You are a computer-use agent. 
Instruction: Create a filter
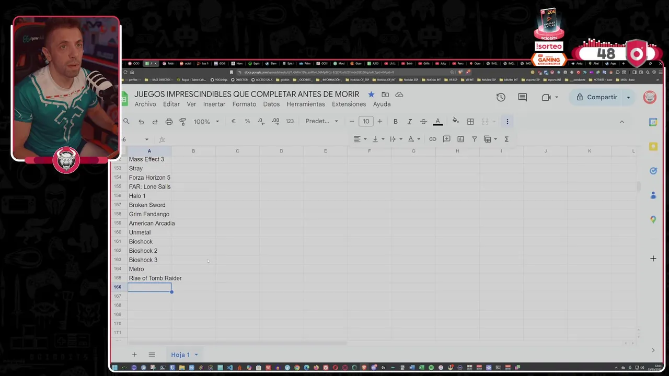(x=475, y=139)
